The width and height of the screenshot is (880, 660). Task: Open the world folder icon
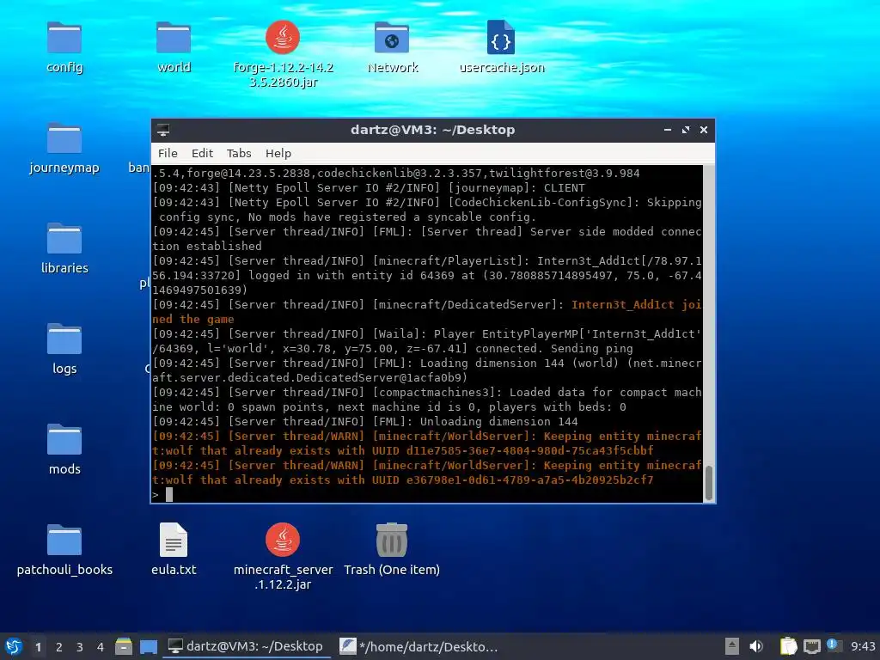(x=174, y=38)
